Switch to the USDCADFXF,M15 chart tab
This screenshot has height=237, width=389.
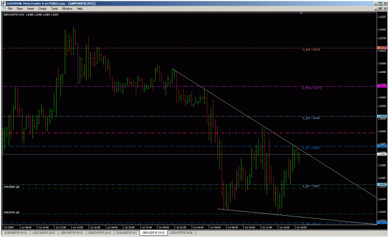point(44,233)
